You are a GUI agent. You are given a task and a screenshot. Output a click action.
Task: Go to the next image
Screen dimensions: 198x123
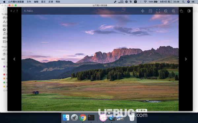[x=186, y=59]
